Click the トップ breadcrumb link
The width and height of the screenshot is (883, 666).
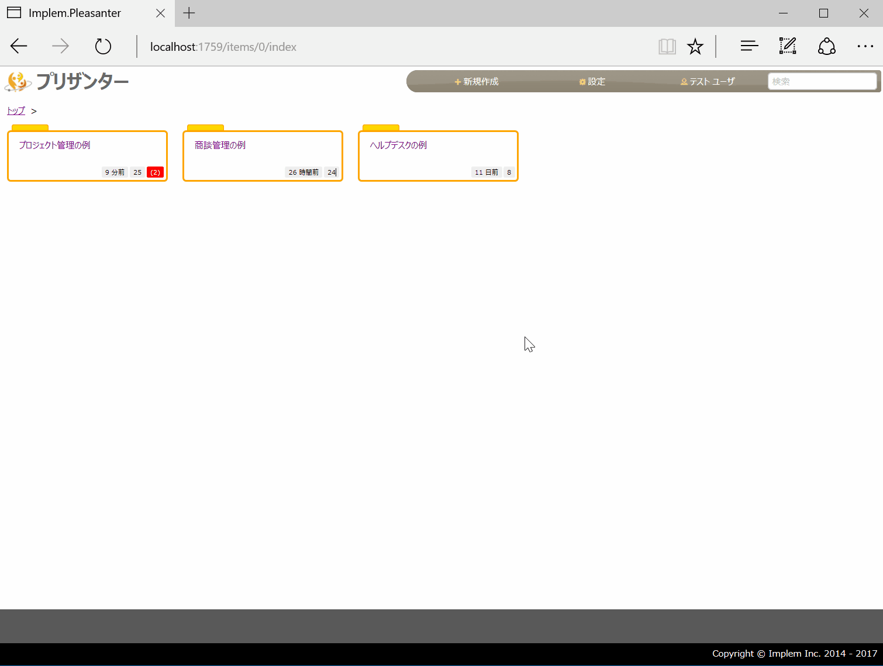pyautogui.click(x=16, y=110)
